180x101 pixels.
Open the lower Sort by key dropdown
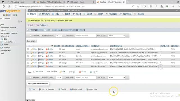(116, 77)
